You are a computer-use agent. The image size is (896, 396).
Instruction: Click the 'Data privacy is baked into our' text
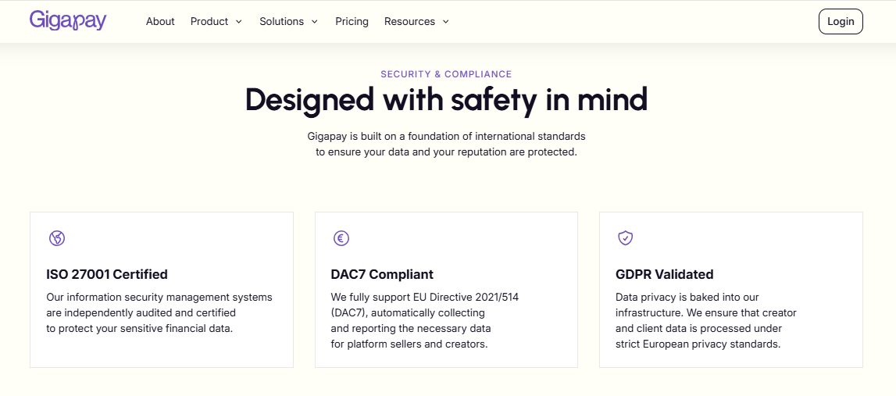[705, 320]
